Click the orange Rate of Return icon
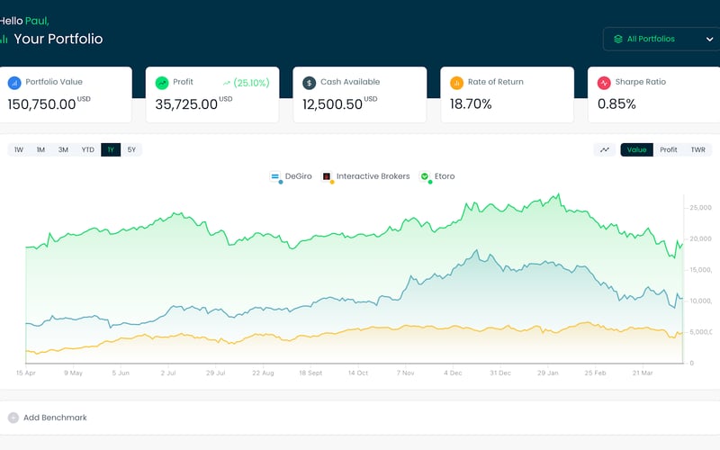 [456, 83]
